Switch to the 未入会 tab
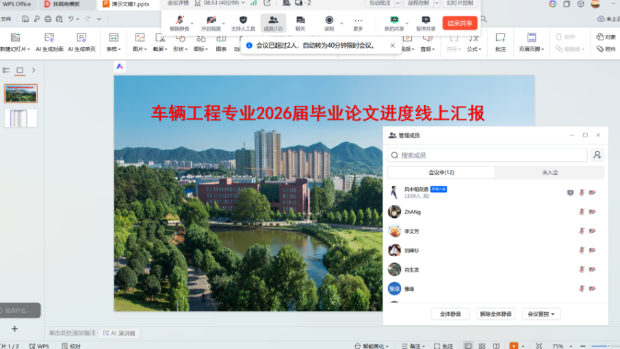Image resolution: width=620 pixels, height=349 pixels. (550, 173)
